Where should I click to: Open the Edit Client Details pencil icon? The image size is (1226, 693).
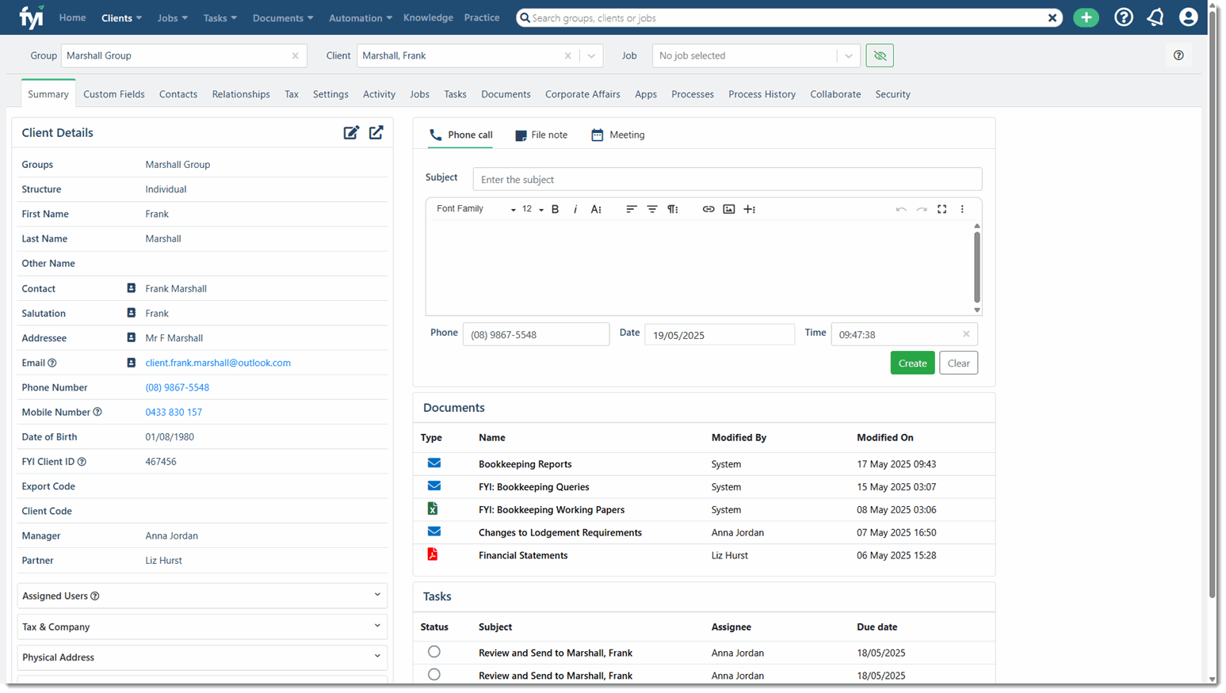[x=351, y=132]
